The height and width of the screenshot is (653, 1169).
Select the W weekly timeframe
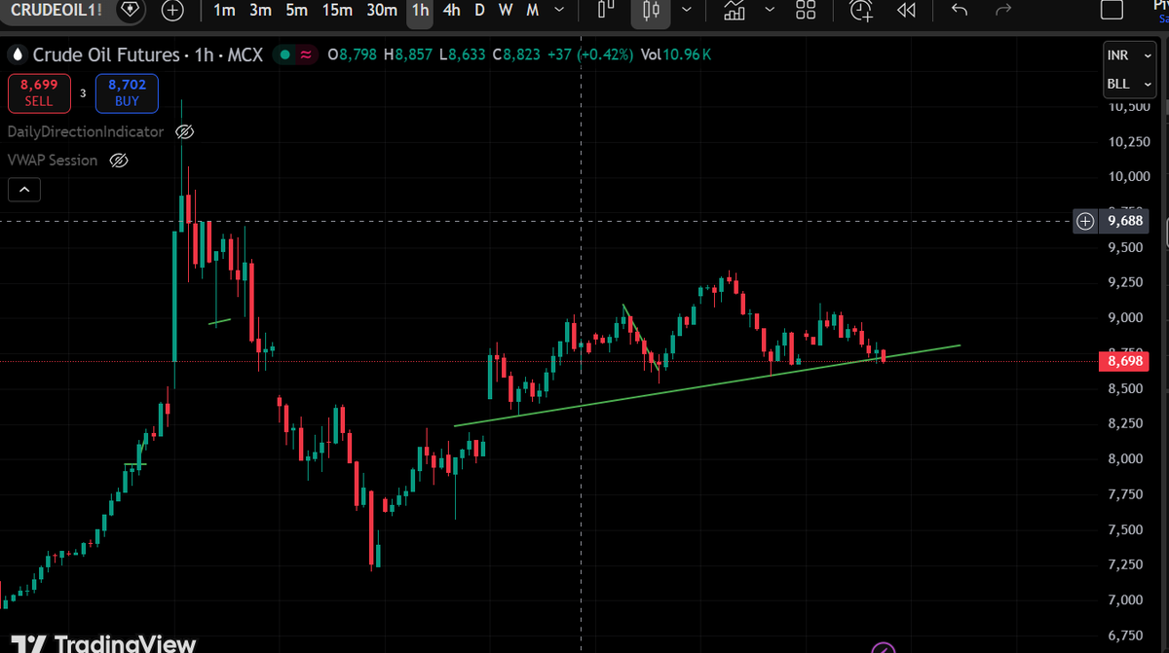point(506,10)
